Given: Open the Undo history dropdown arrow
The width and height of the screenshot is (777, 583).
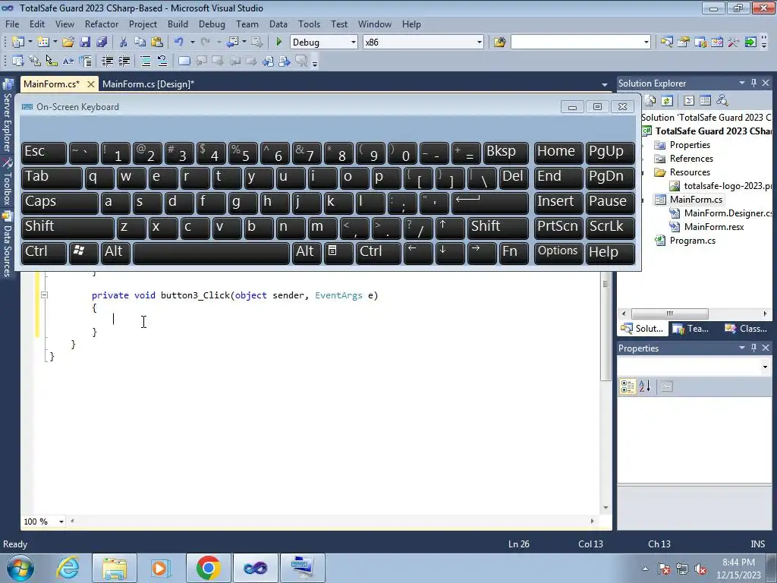Looking at the screenshot, I should coord(192,43).
